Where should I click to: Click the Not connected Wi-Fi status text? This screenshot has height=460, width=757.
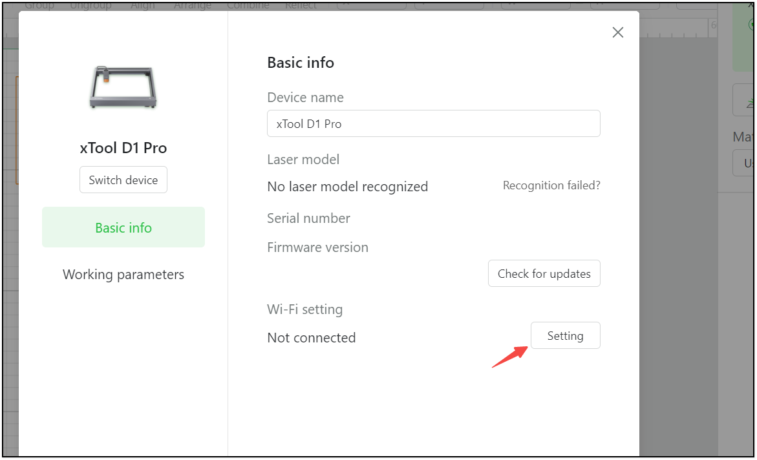[311, 338]
